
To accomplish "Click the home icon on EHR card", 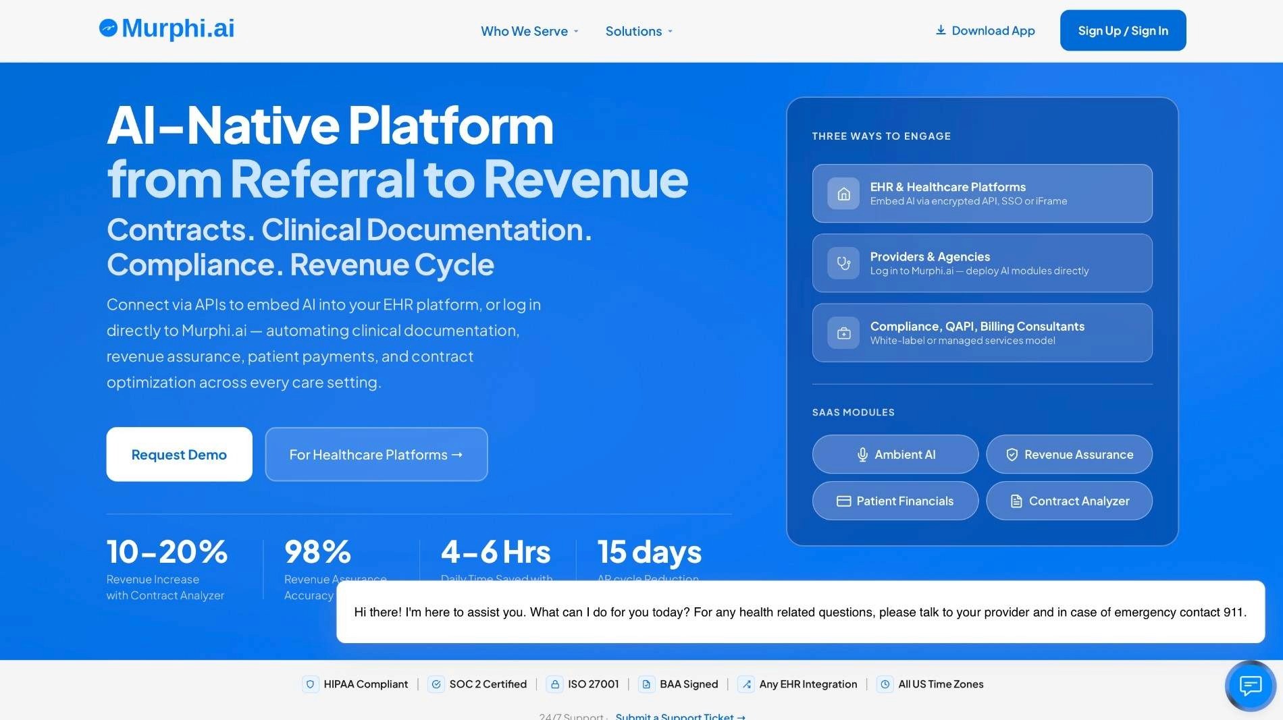I will coord(843,194).
